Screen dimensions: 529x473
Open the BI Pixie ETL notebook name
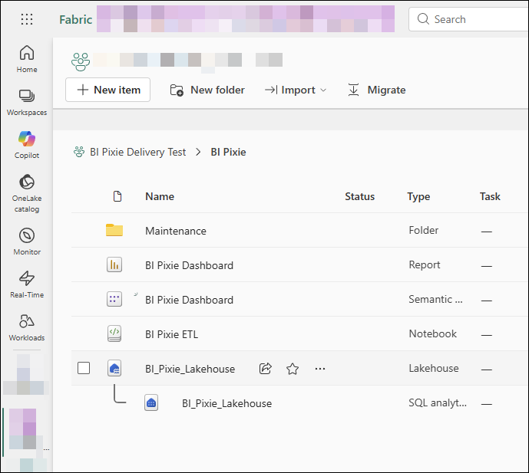click(171, 334)
